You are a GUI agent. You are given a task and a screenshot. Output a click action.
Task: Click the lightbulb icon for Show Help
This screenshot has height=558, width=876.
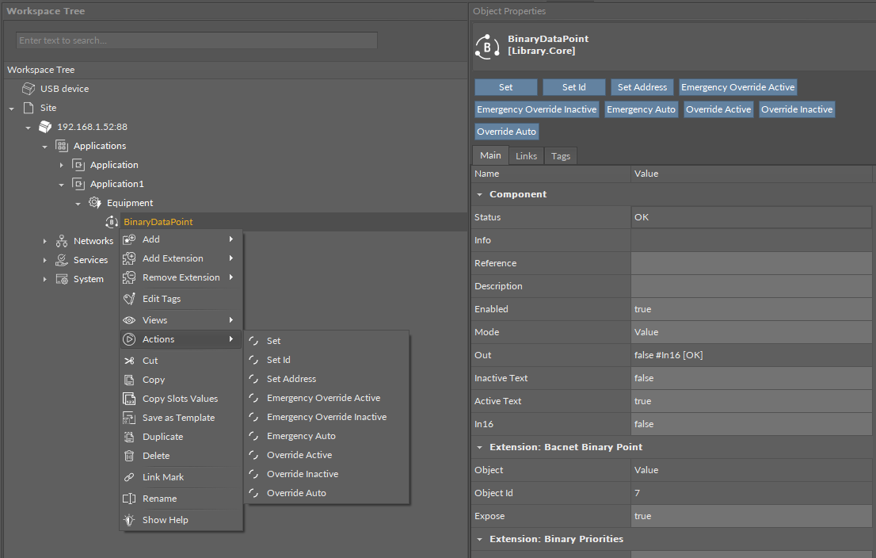click(x=130, y=520)
